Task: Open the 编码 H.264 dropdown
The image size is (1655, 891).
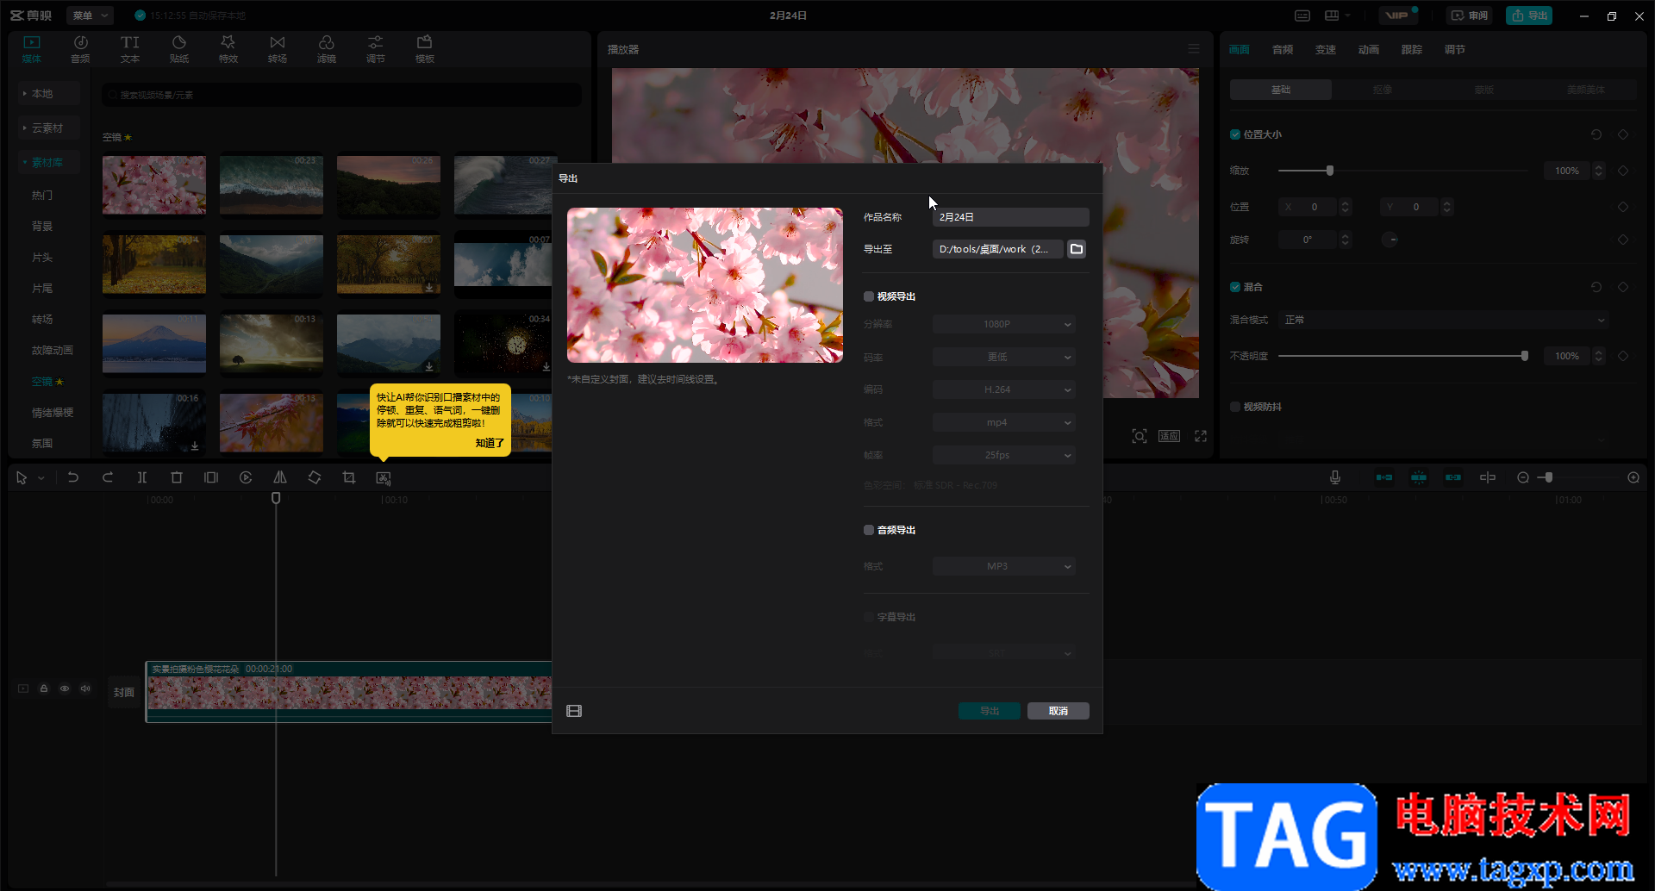Action: (x=1004, y=389)
